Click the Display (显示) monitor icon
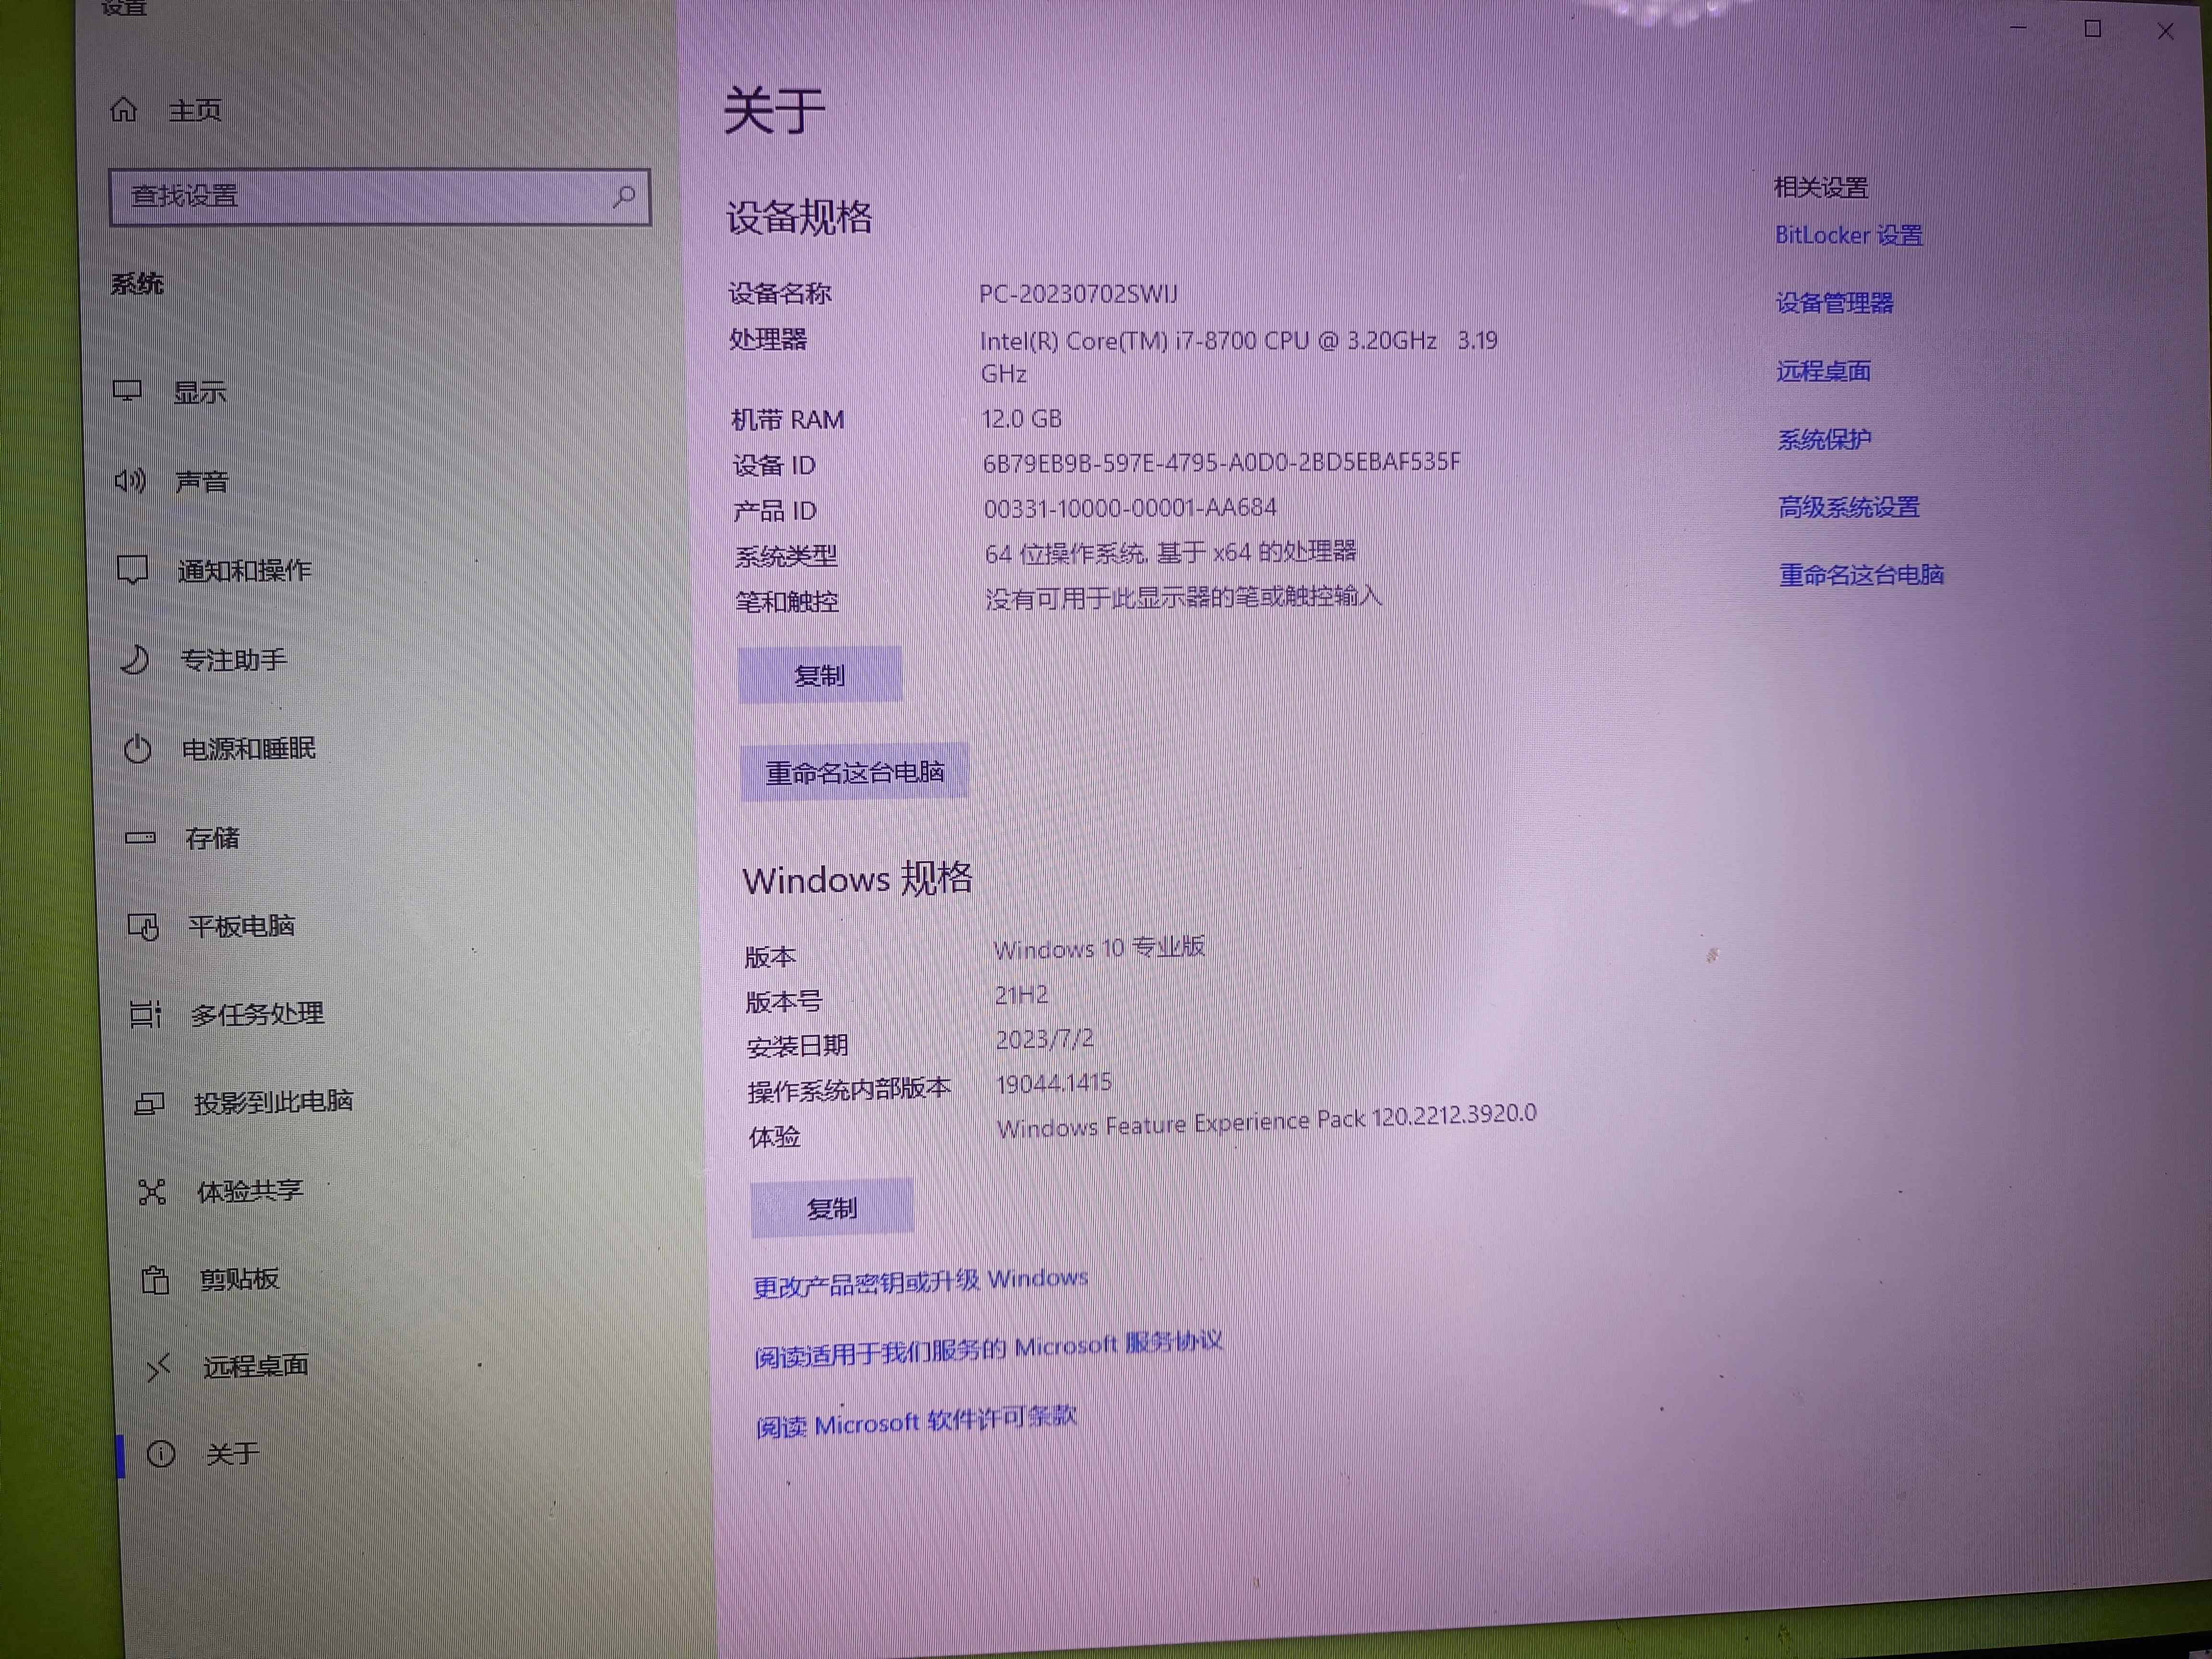The width and height of the screenshot is (2212, 1659). point(127,391)
